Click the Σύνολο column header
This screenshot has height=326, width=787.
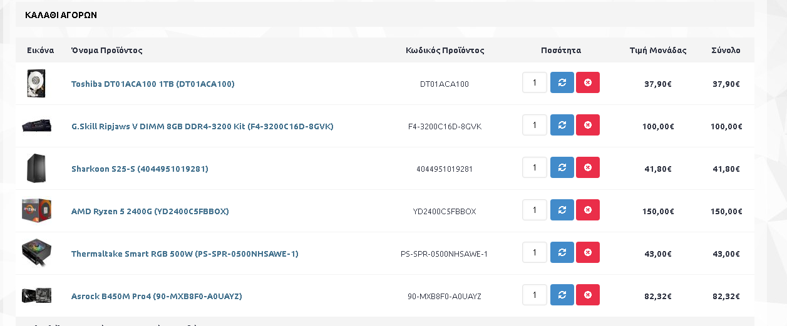[726, 50]
